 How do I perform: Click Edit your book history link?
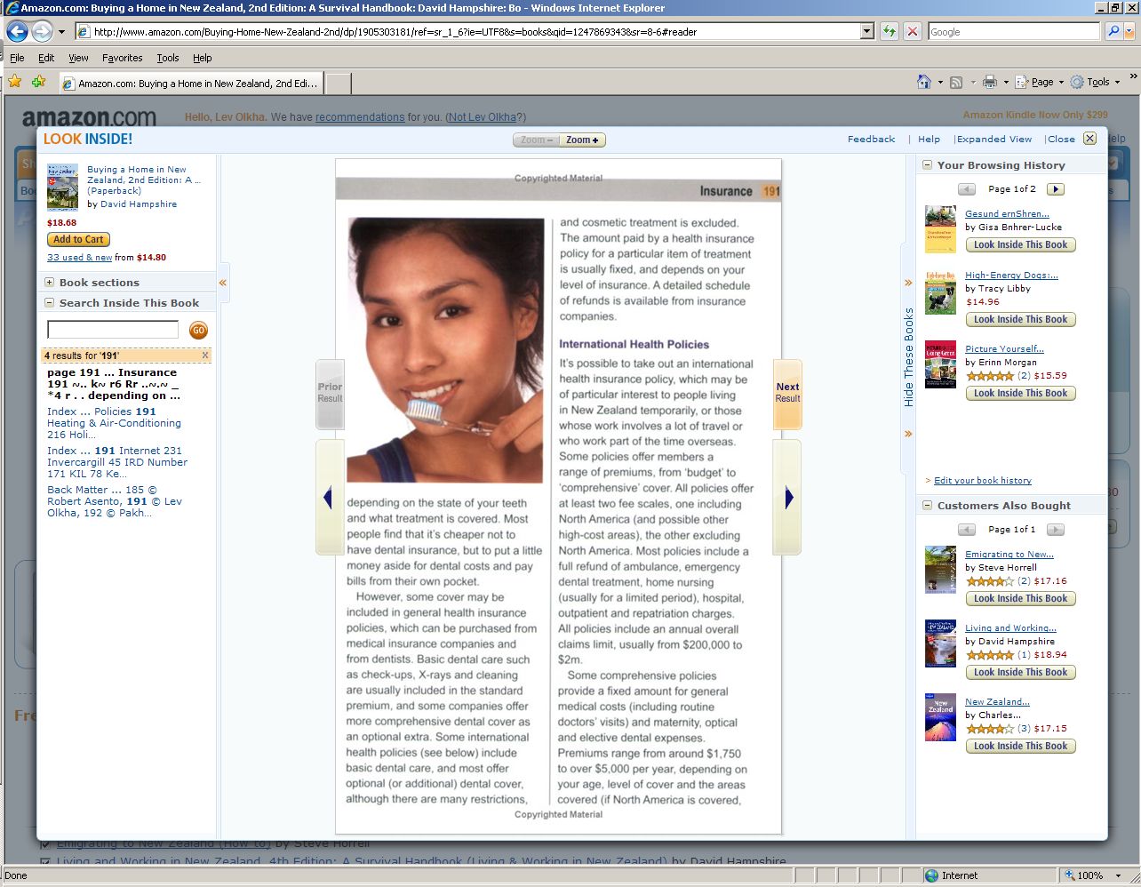click(983, 481)
